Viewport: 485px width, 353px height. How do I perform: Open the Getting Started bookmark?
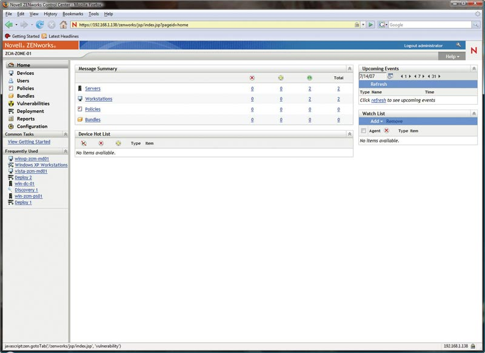[22, 36]
